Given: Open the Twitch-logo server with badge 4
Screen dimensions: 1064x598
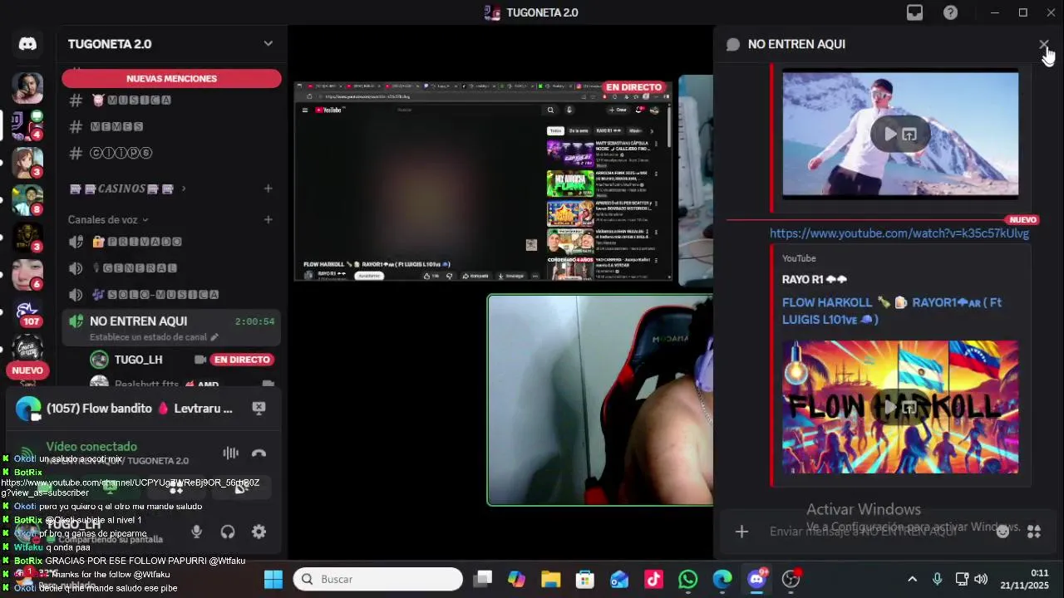Looking at the screenshot, I should pos(27,125).
